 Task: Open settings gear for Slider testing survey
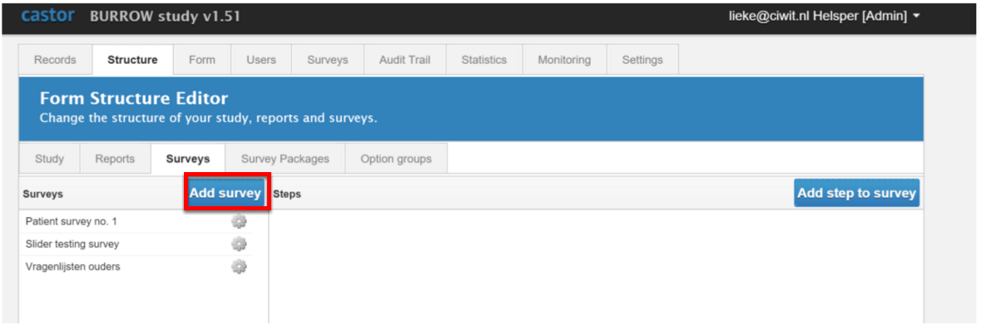pyautogui.click(x=238, y=244)
